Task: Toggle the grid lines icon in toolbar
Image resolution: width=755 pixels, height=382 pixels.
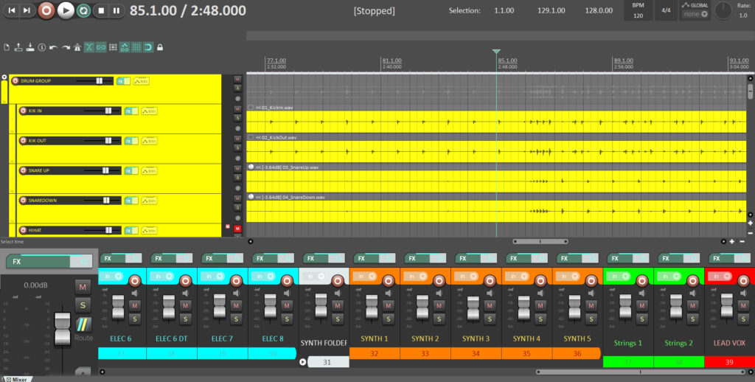Action: click(136, 47)
